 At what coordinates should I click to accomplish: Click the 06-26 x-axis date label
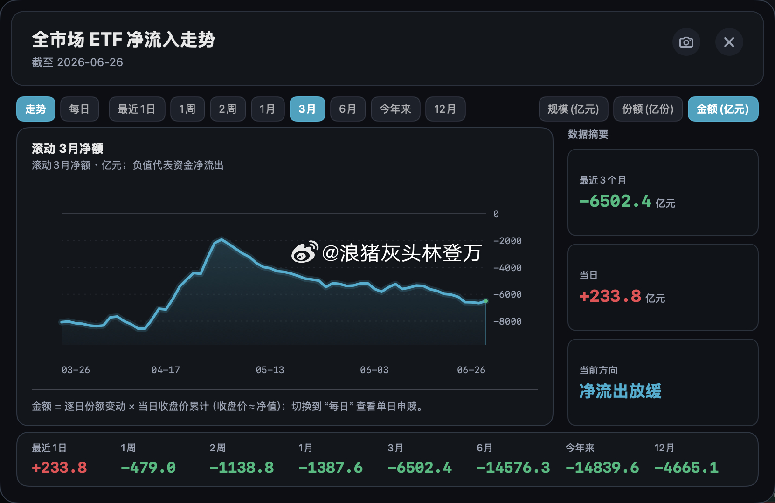(x=471, y=370)
